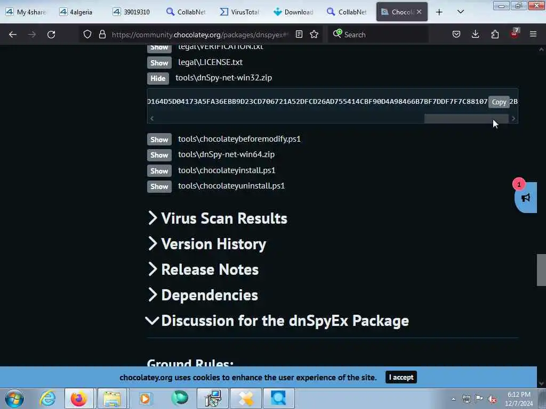The height and width of the screenshot is (409, 546).
Task: Switch to the Download tab
Action: [294, 12]
